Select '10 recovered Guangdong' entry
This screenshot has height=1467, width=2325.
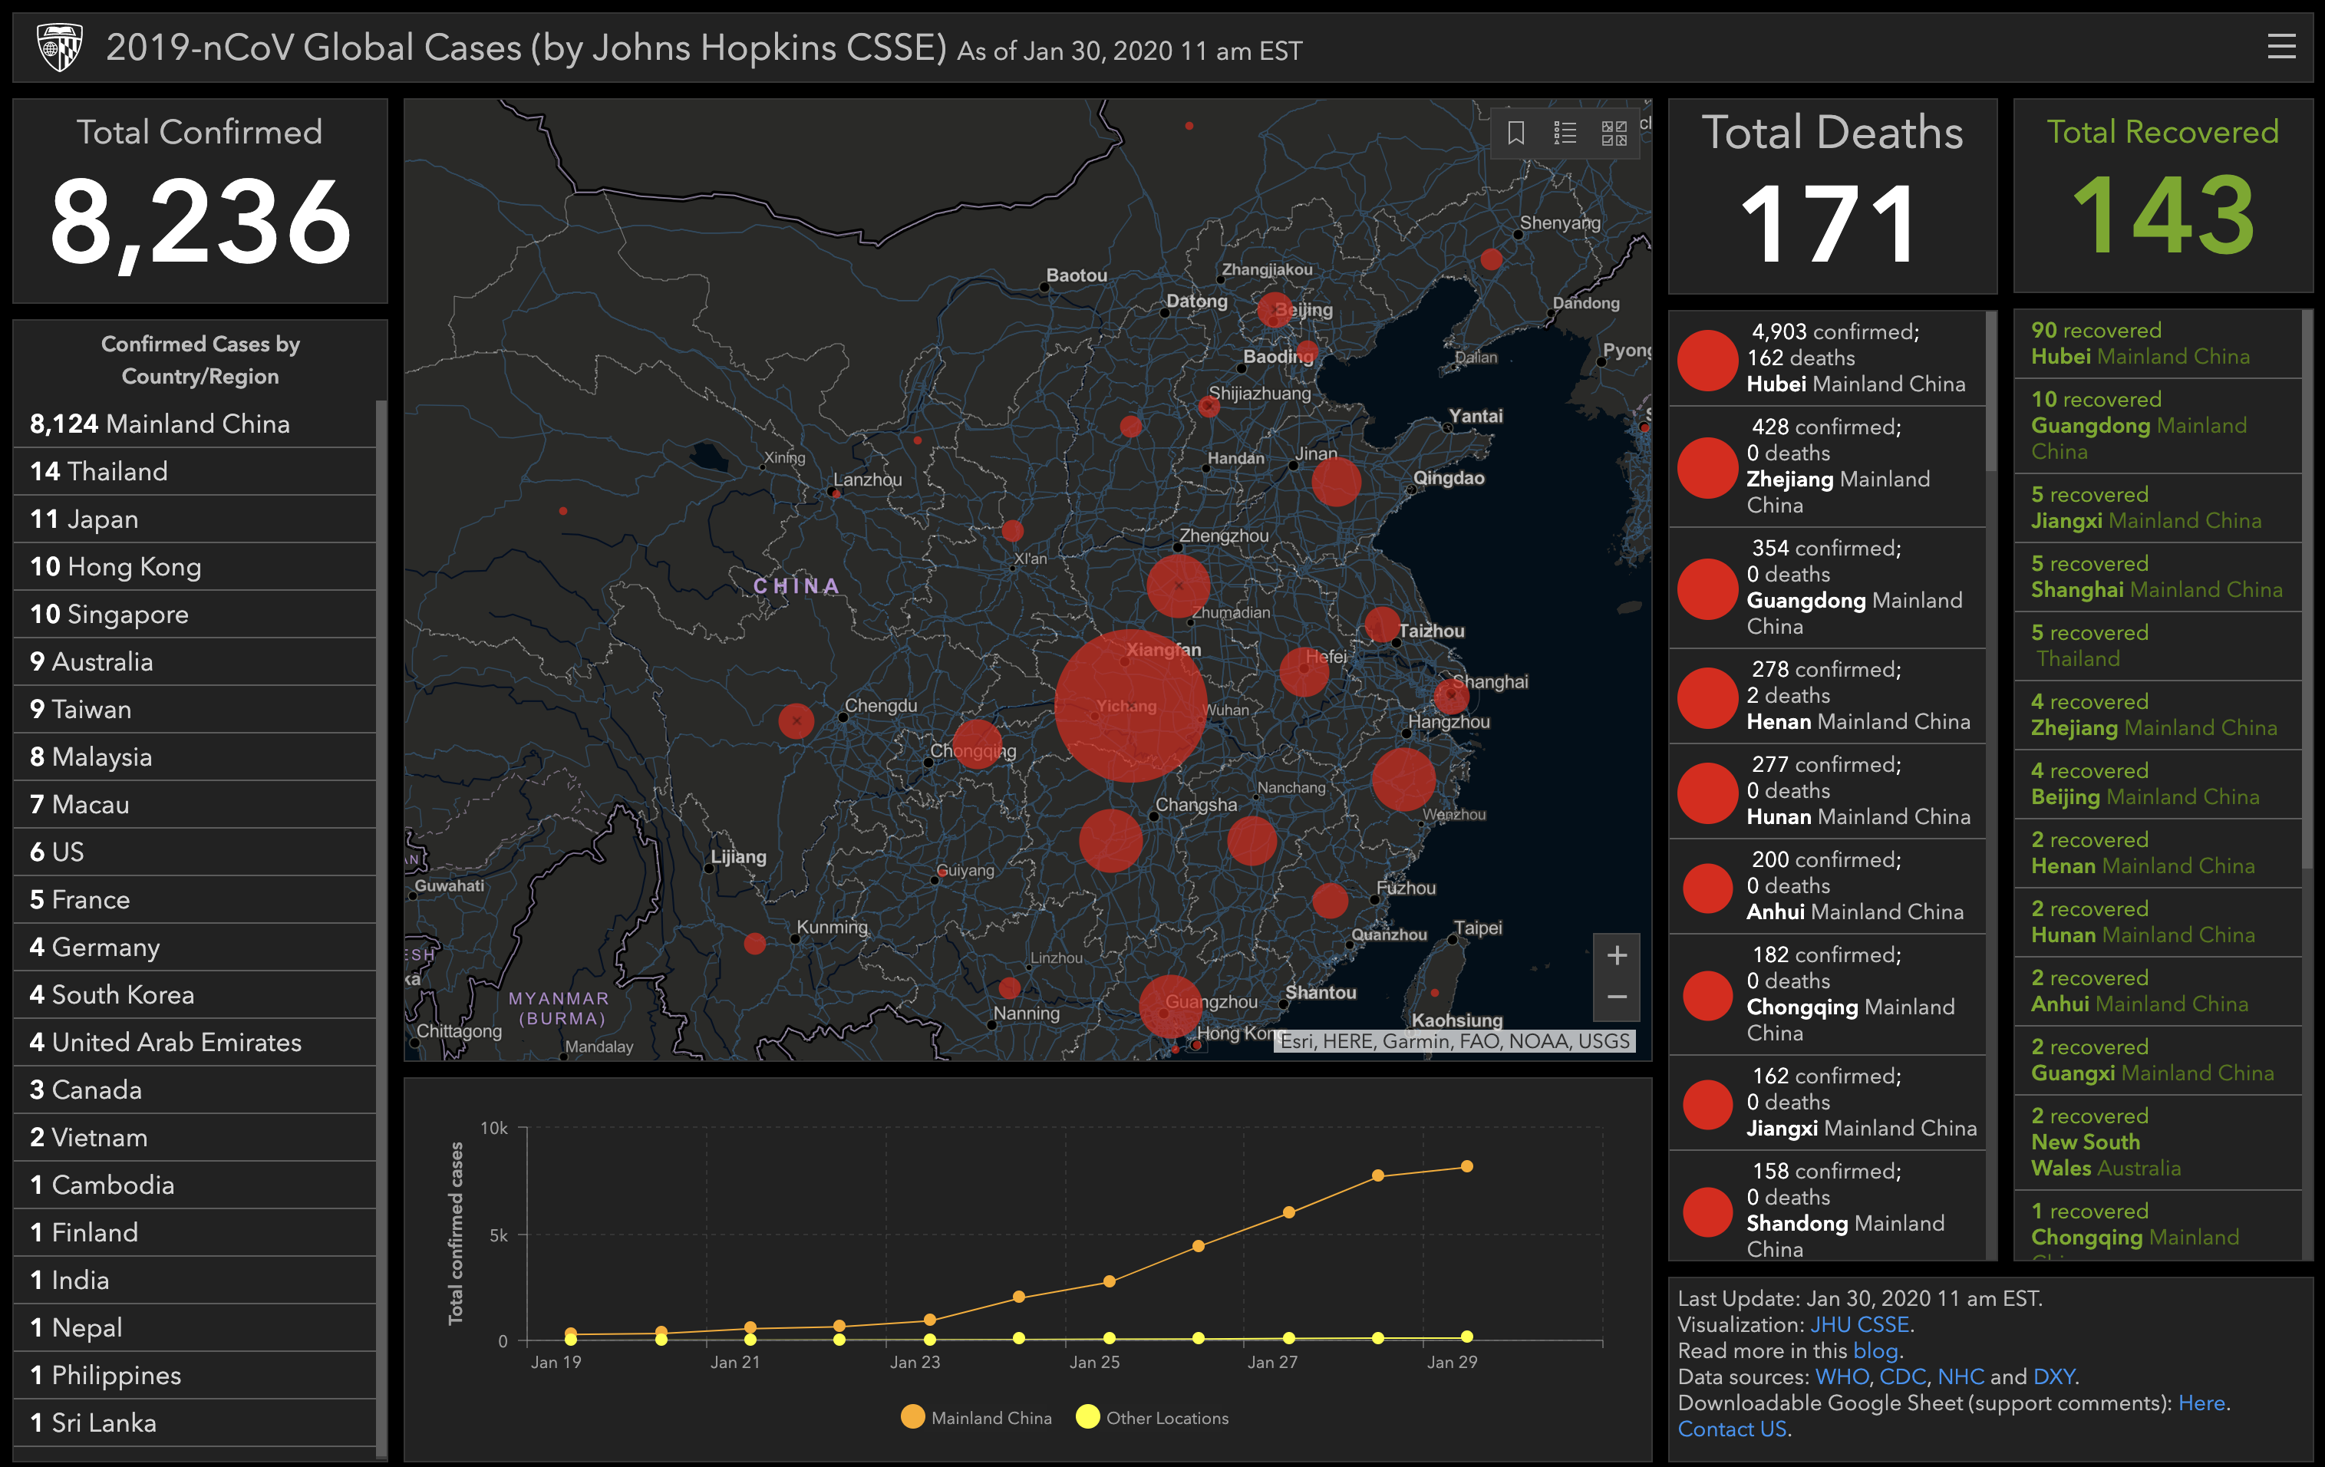click(x=2158, y=426)
